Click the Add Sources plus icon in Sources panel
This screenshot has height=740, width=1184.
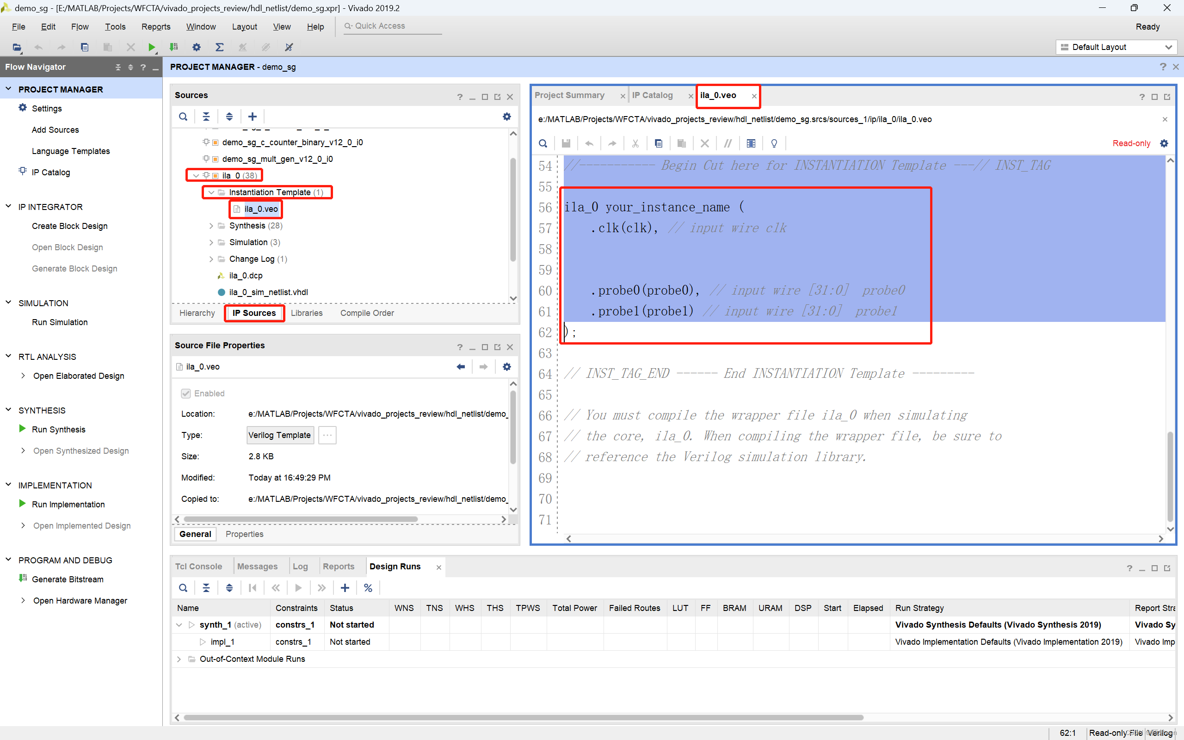tap(252, 117)
